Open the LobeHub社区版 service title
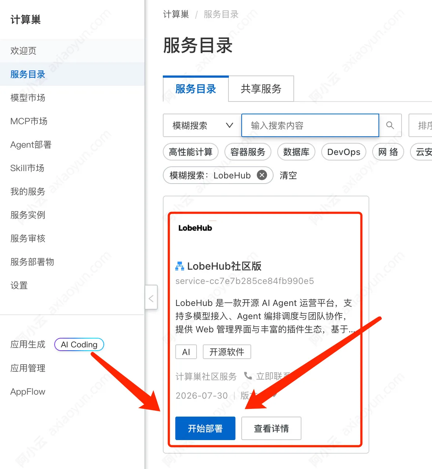 (x=224, y=266)
